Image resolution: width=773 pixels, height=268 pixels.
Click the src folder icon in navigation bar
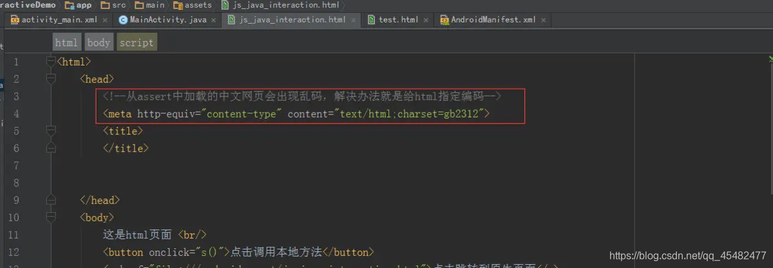coord(105,4)
